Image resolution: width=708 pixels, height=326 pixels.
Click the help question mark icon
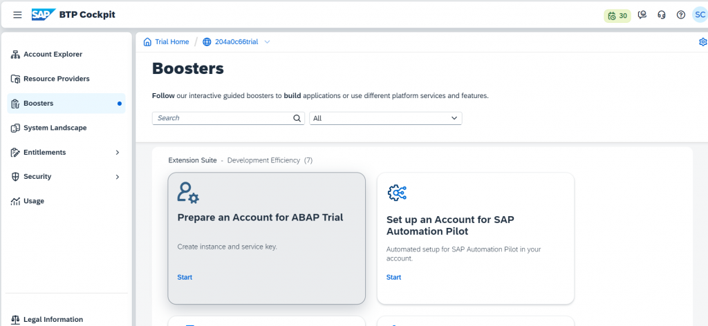pos(681,15)
